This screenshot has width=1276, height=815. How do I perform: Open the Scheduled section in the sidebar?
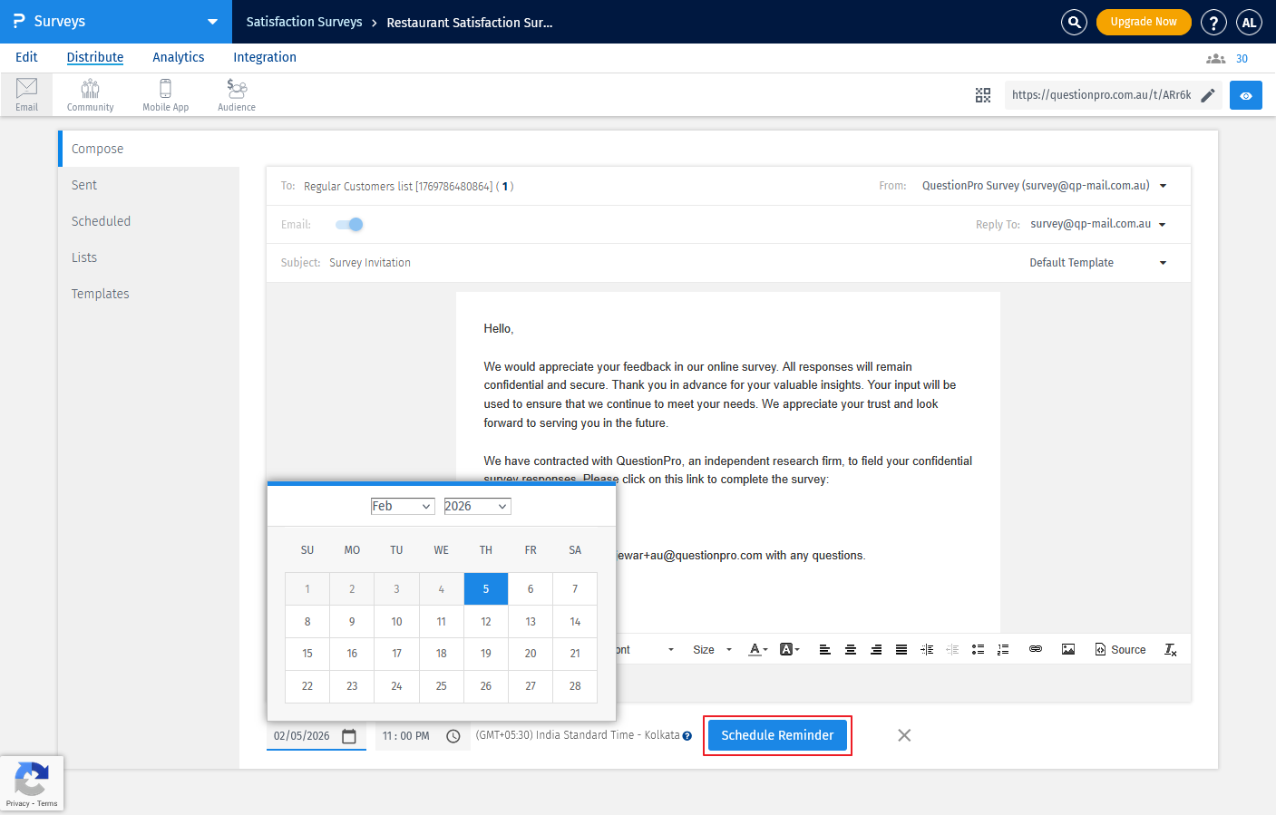[x=101, y=220]
